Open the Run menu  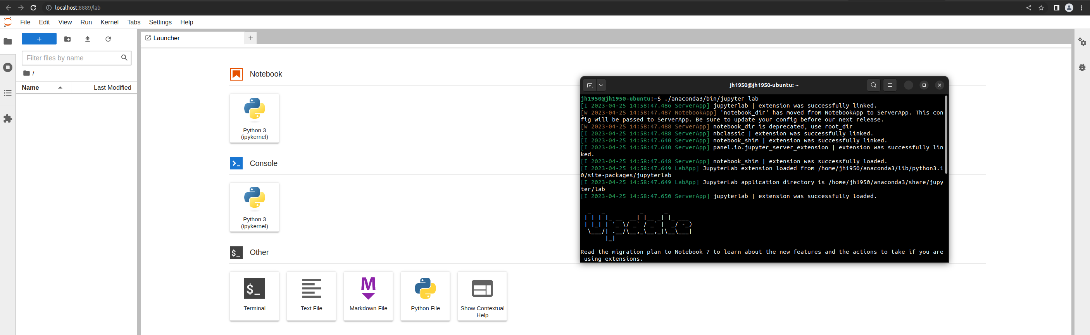point(86,22)
